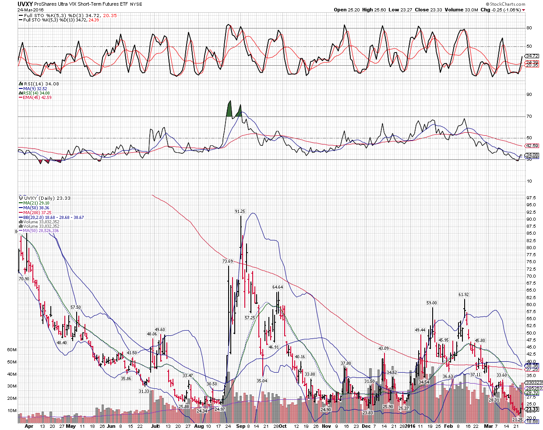This screenshot has height=430, width=543.
Task: Click the 23.33 last price tag on the axis
Action: pos(532,409)
